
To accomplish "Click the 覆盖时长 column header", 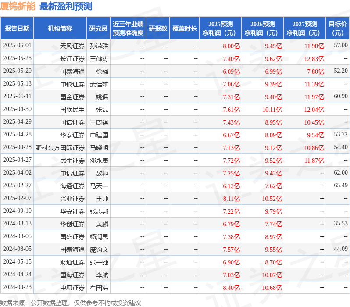I will (x=185, y=29).
